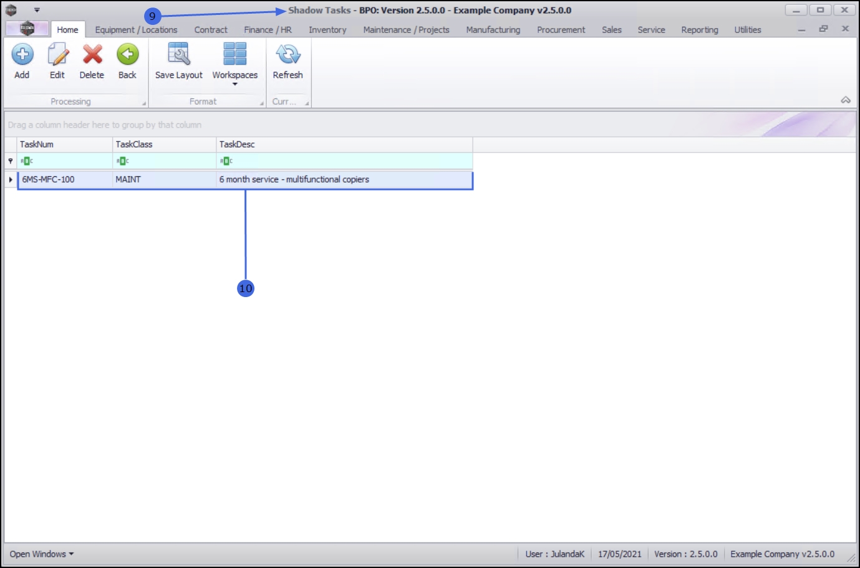Go to the Inventory tab

327,29
